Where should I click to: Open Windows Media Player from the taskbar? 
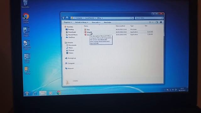[50, 93]
